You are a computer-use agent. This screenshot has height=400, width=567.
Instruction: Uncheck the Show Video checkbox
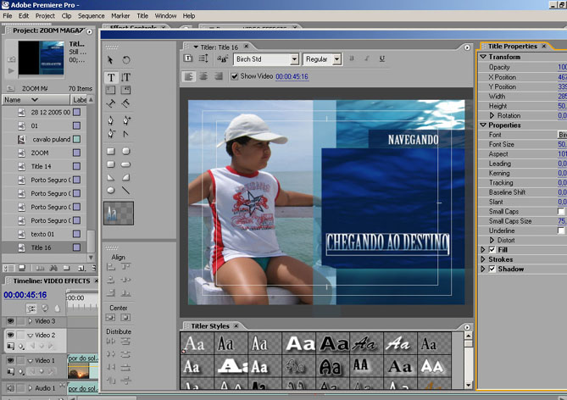[235, 76]
